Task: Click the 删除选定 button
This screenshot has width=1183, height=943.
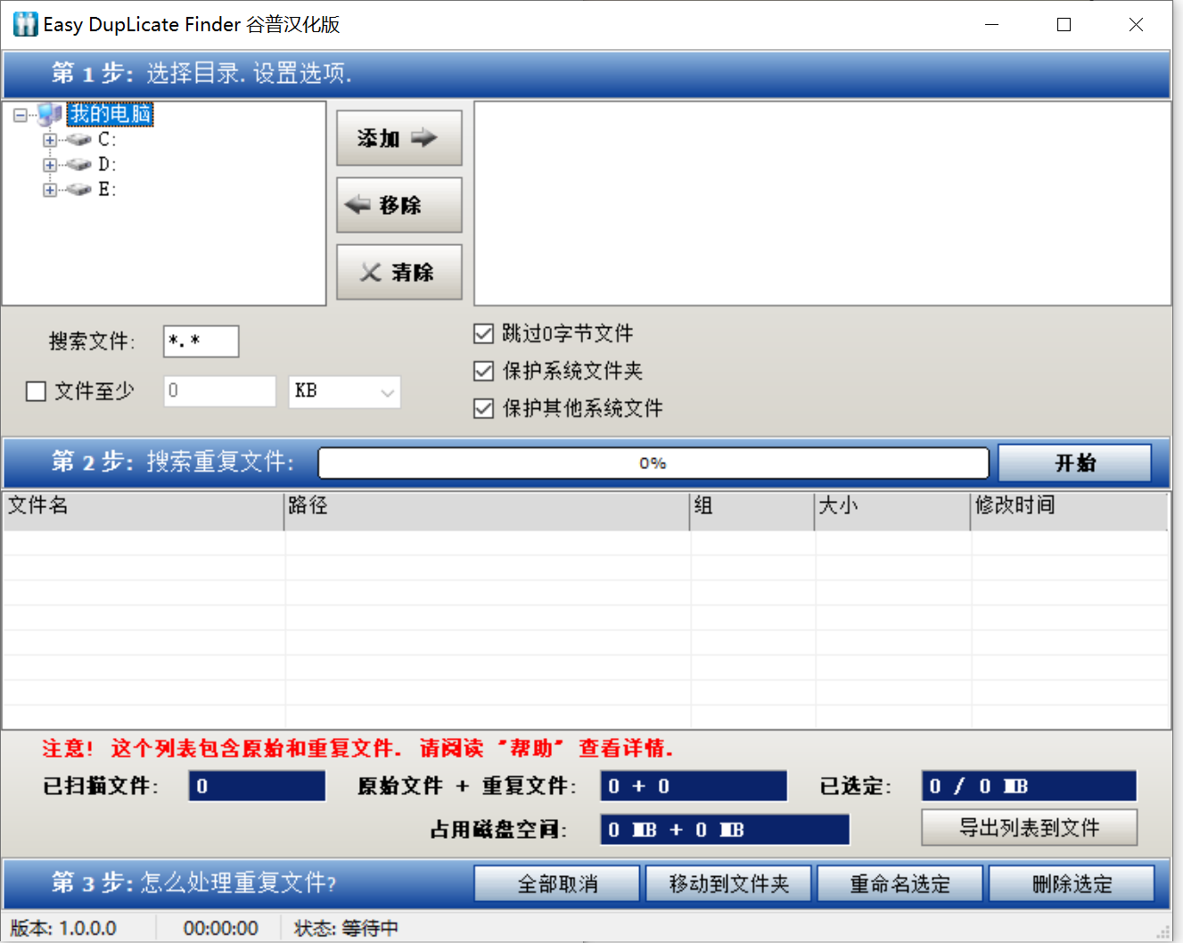Action: [1072, 884]
